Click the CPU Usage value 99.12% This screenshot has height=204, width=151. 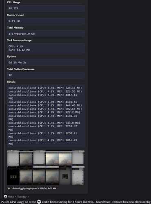tap(13, 9)
